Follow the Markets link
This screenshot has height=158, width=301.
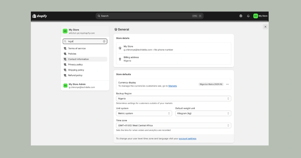[173, 86]
